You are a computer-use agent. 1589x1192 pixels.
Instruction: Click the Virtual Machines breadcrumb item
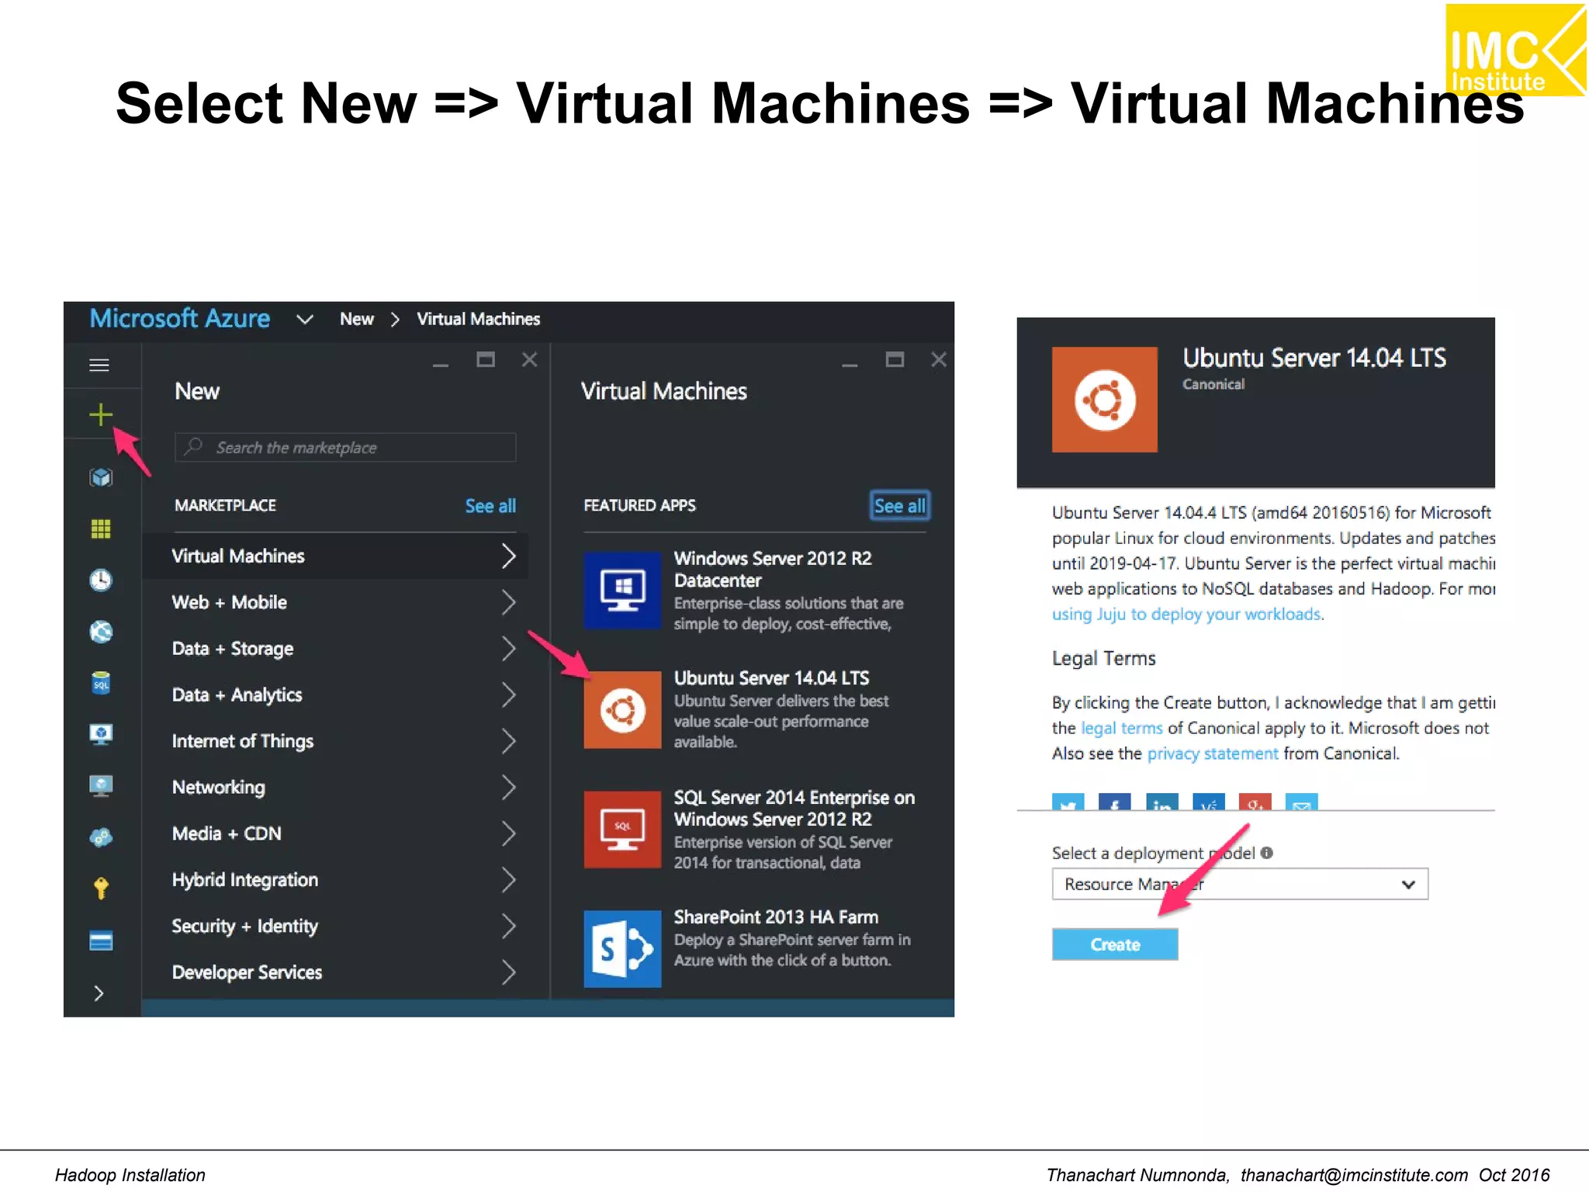click(478, 319)
